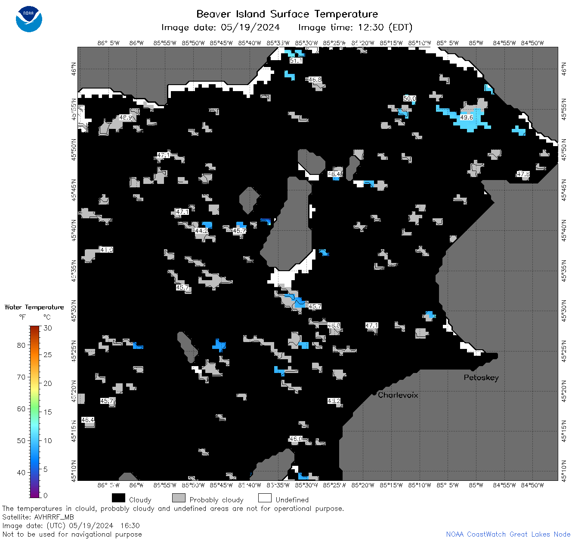Click the 46.0 temperature reading
The height and width of the screenshot is (541, 575).
tap(296, 439)
